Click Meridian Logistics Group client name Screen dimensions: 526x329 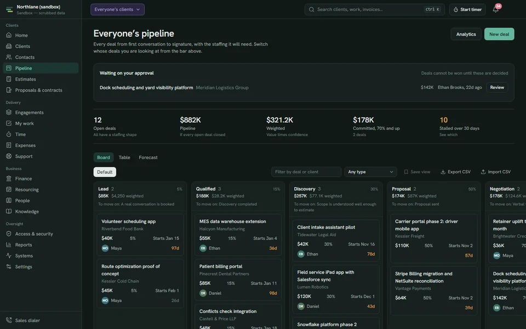[222, 88]
